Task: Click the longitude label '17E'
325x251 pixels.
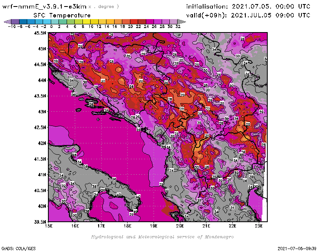Action: pyautogui.click(x=101, y=226)
